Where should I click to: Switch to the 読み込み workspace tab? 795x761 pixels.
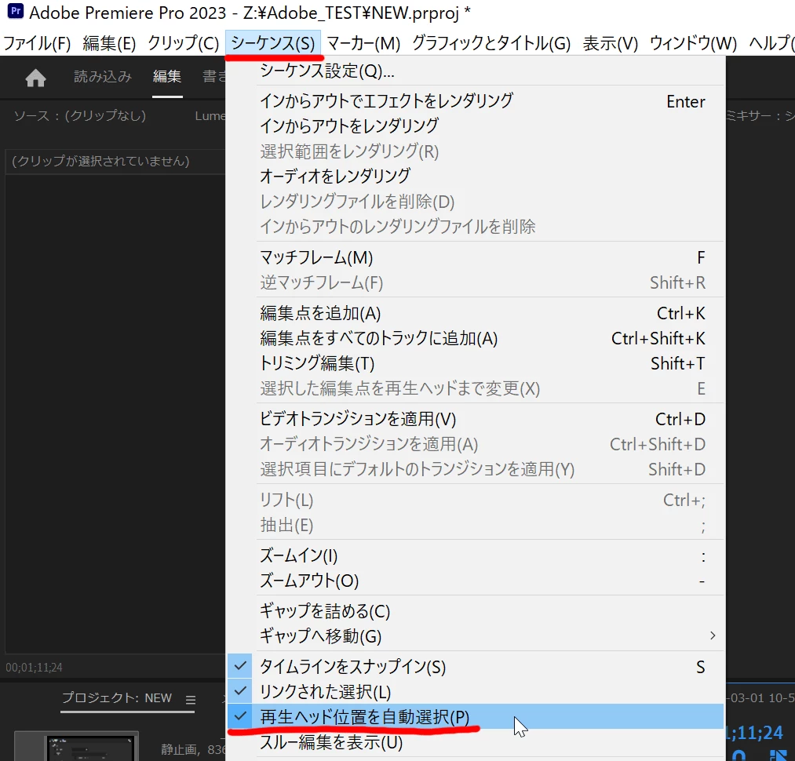coord(103,77)
